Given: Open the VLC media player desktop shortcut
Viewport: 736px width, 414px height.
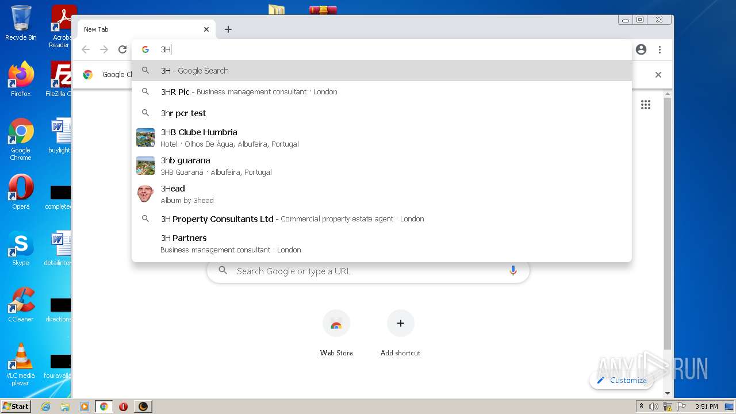Looking at the screenshot, I should click(21, 365).
